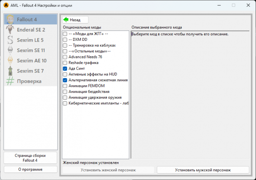
Task: Click the Проверка hash icon
Action: [x=11, y=81]
